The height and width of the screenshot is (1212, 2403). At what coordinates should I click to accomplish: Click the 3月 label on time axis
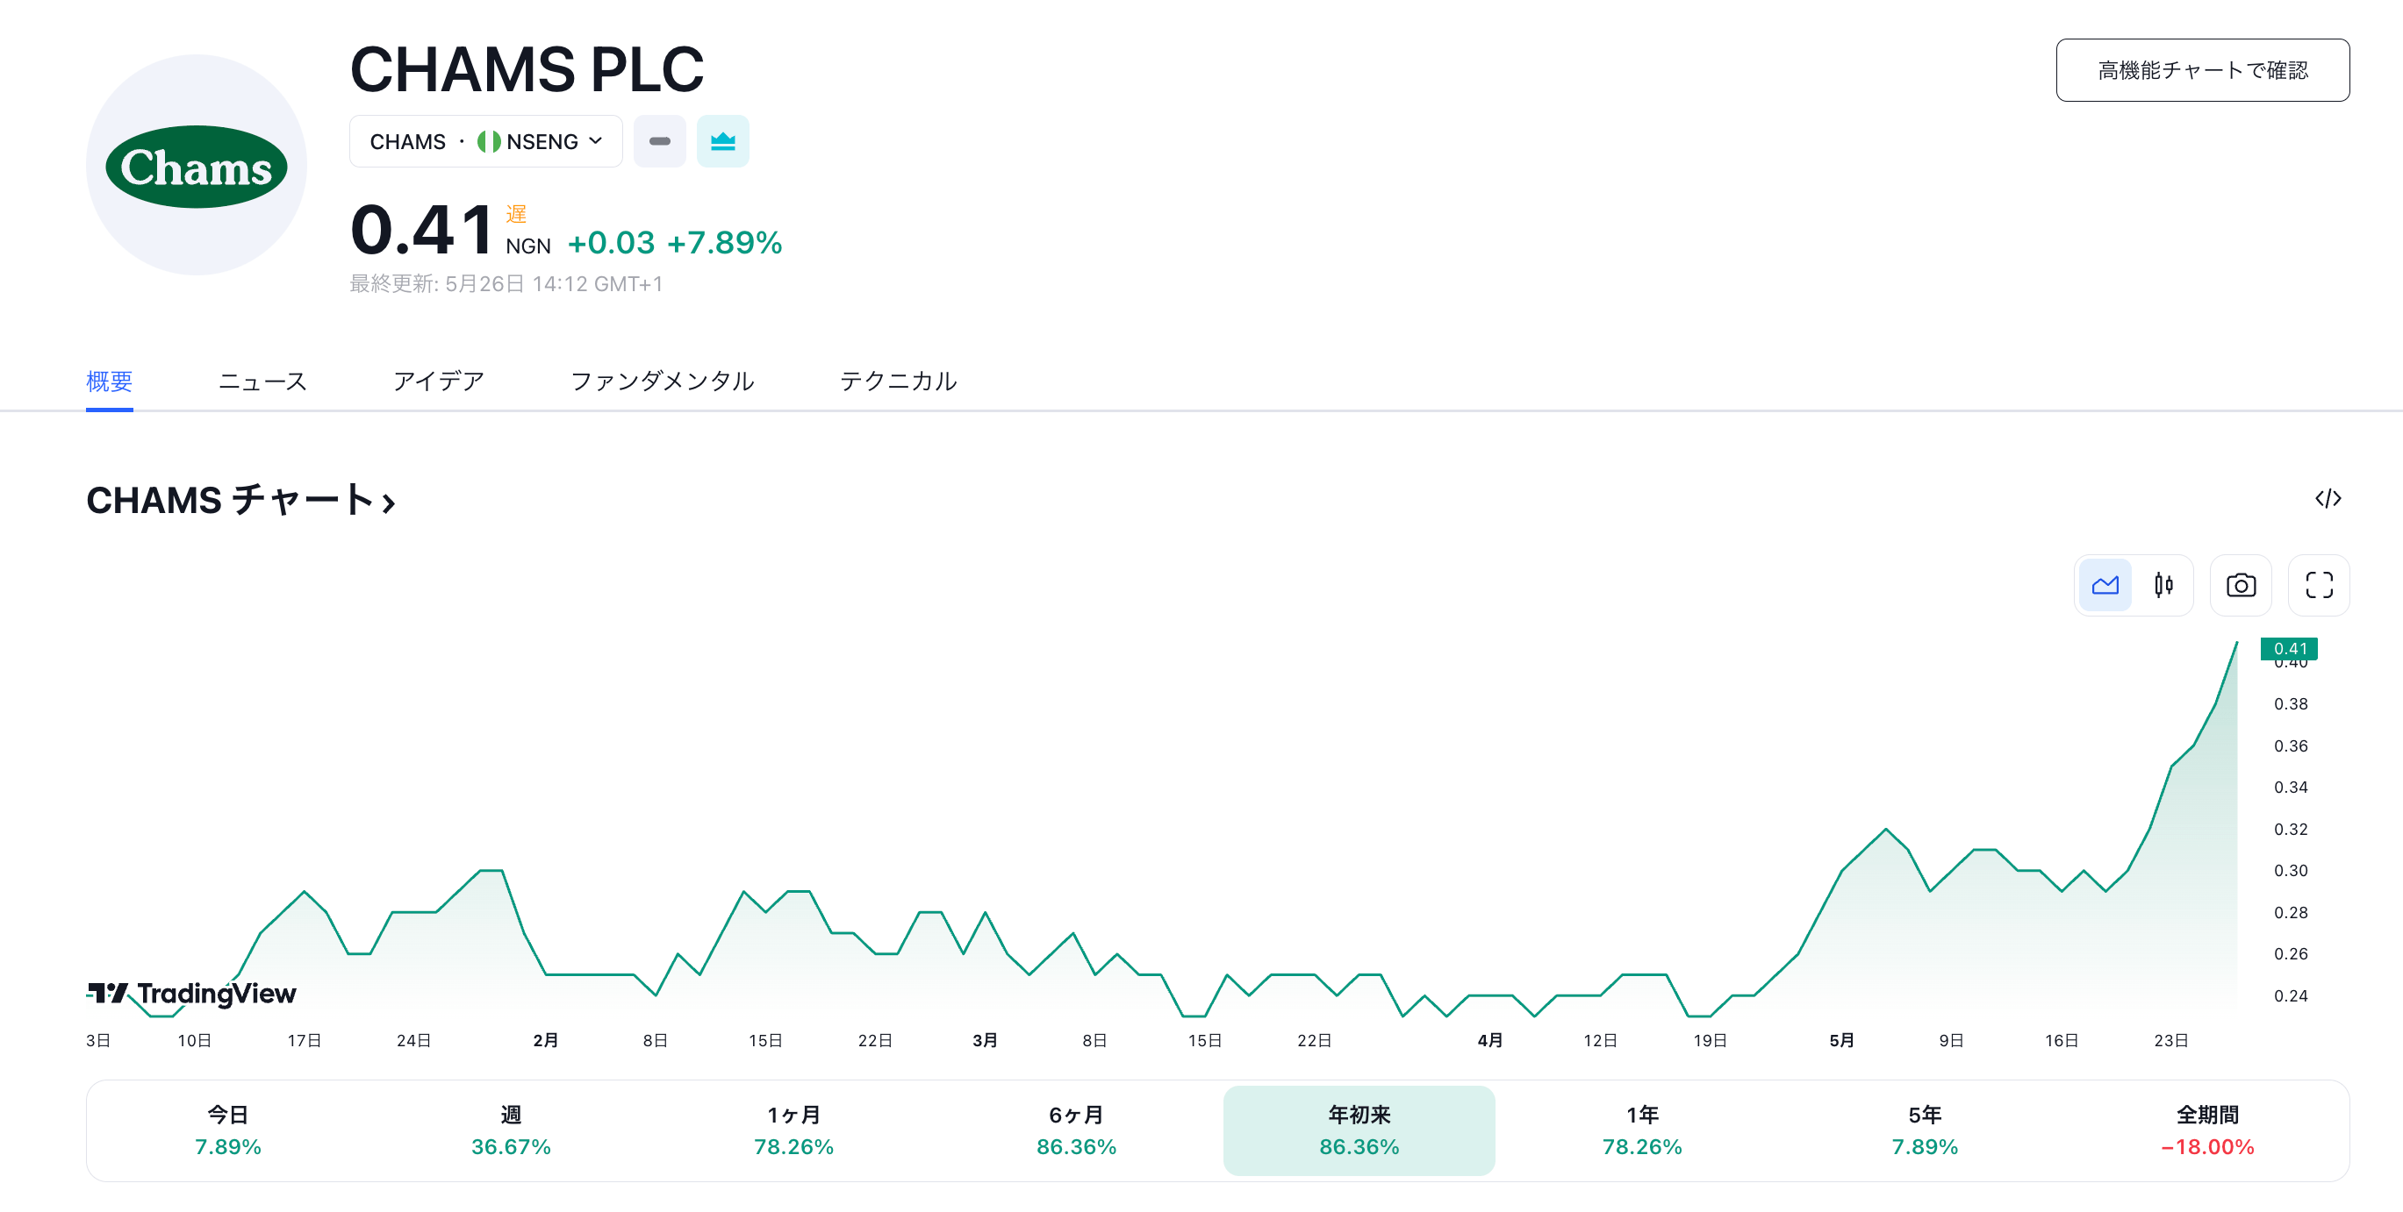pos(985,1040)
